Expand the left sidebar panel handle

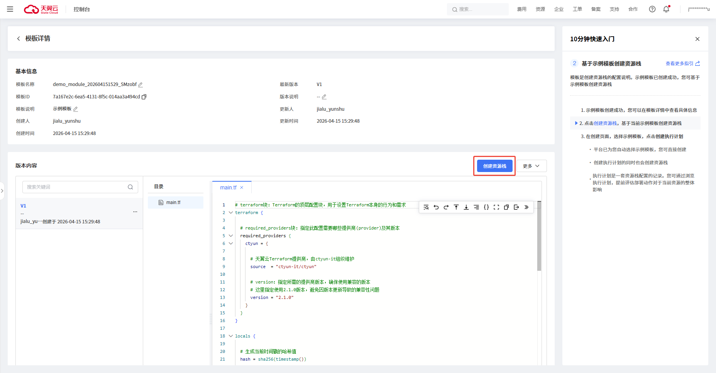click(2, 191)
